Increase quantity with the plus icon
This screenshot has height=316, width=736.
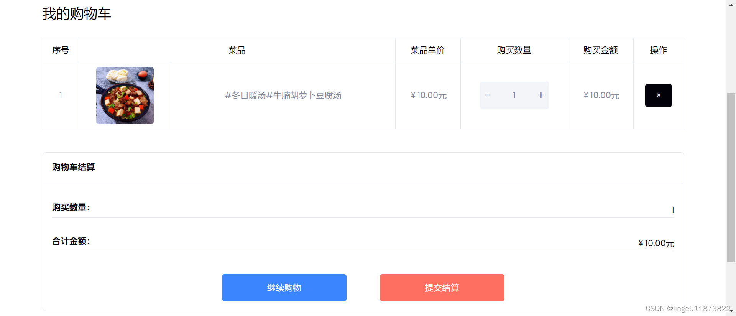pos(541,95)
